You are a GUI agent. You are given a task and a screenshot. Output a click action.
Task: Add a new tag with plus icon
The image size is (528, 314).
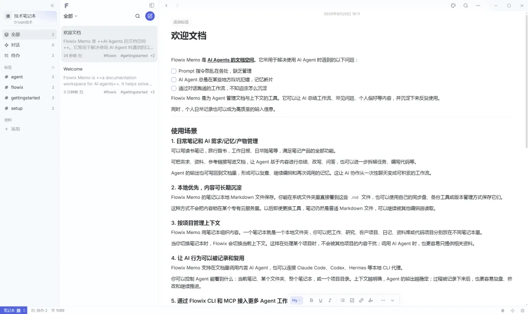tap(53, 67)
